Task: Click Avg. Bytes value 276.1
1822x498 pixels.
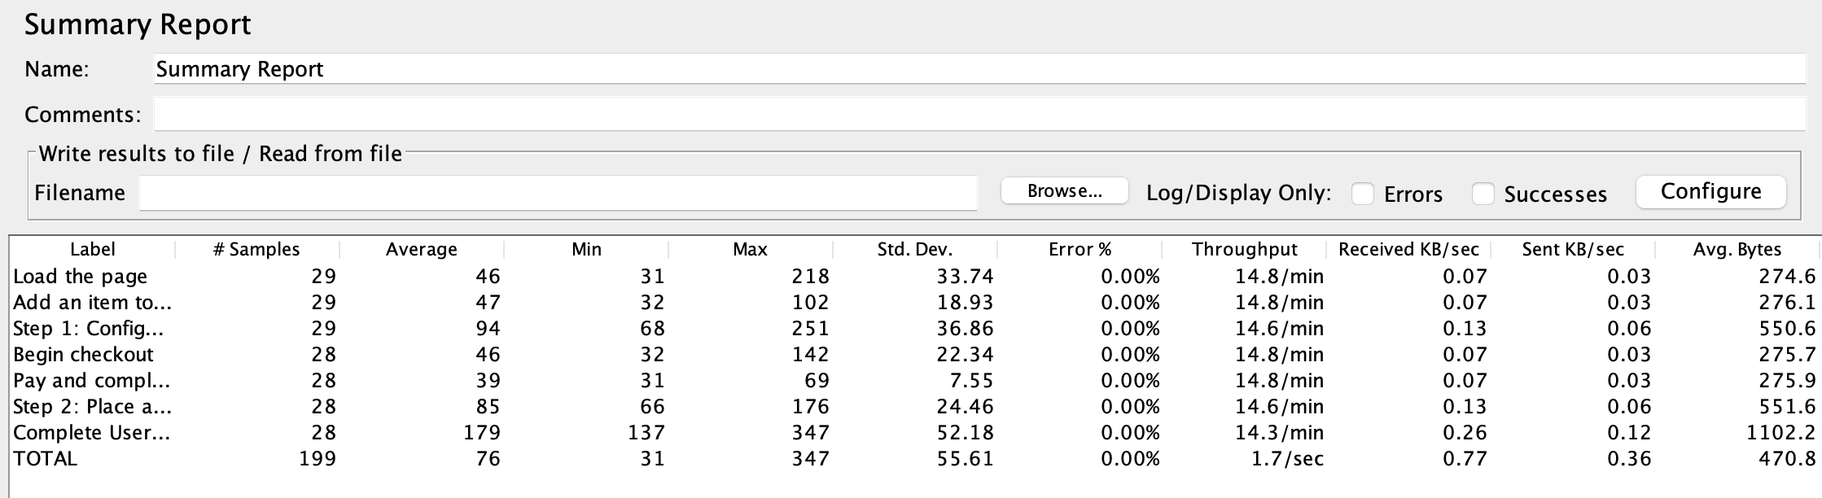Action: point(1787,303)
